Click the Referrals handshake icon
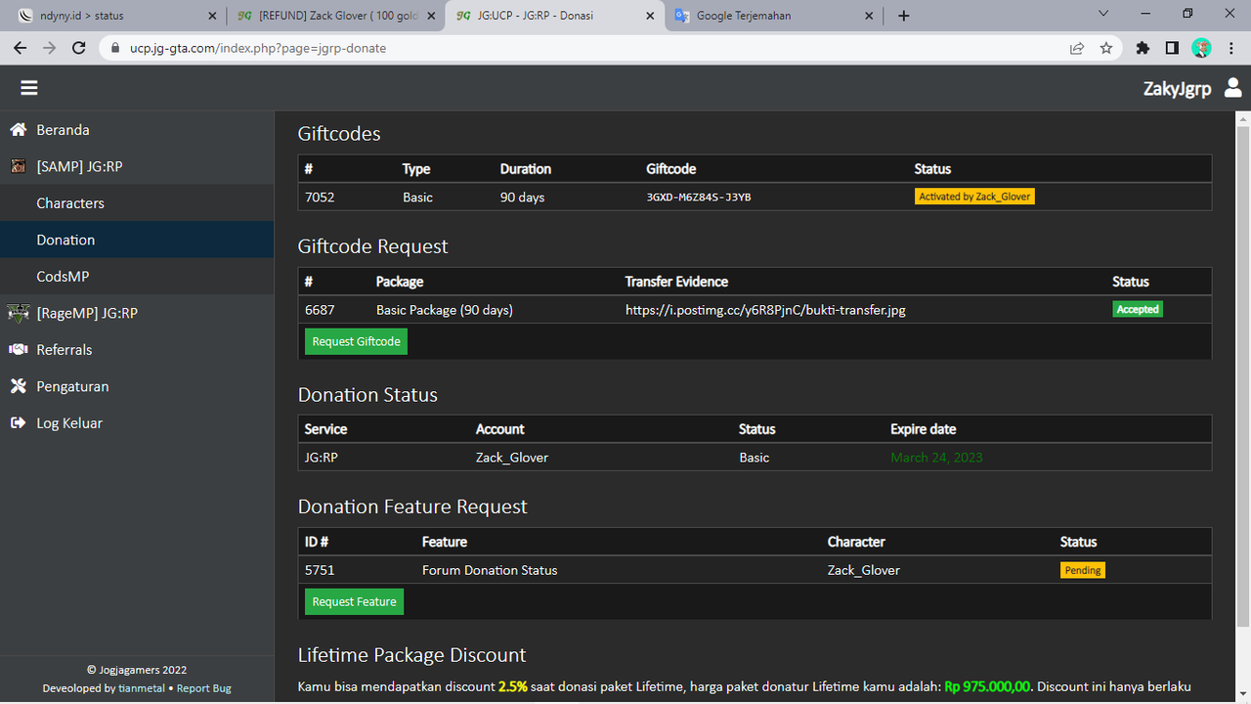Screen dimensions: 1251x704 coord(18,350)
